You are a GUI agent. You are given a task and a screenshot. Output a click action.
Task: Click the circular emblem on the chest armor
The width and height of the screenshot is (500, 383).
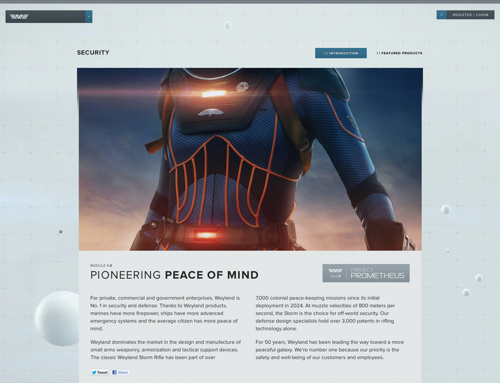(x=242, y=87)
